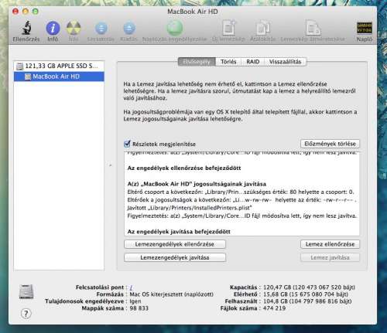
Task: Click the Lemezengedélyek ellenőrzése button
Action: pyautogui.click(x=175, y=244)
